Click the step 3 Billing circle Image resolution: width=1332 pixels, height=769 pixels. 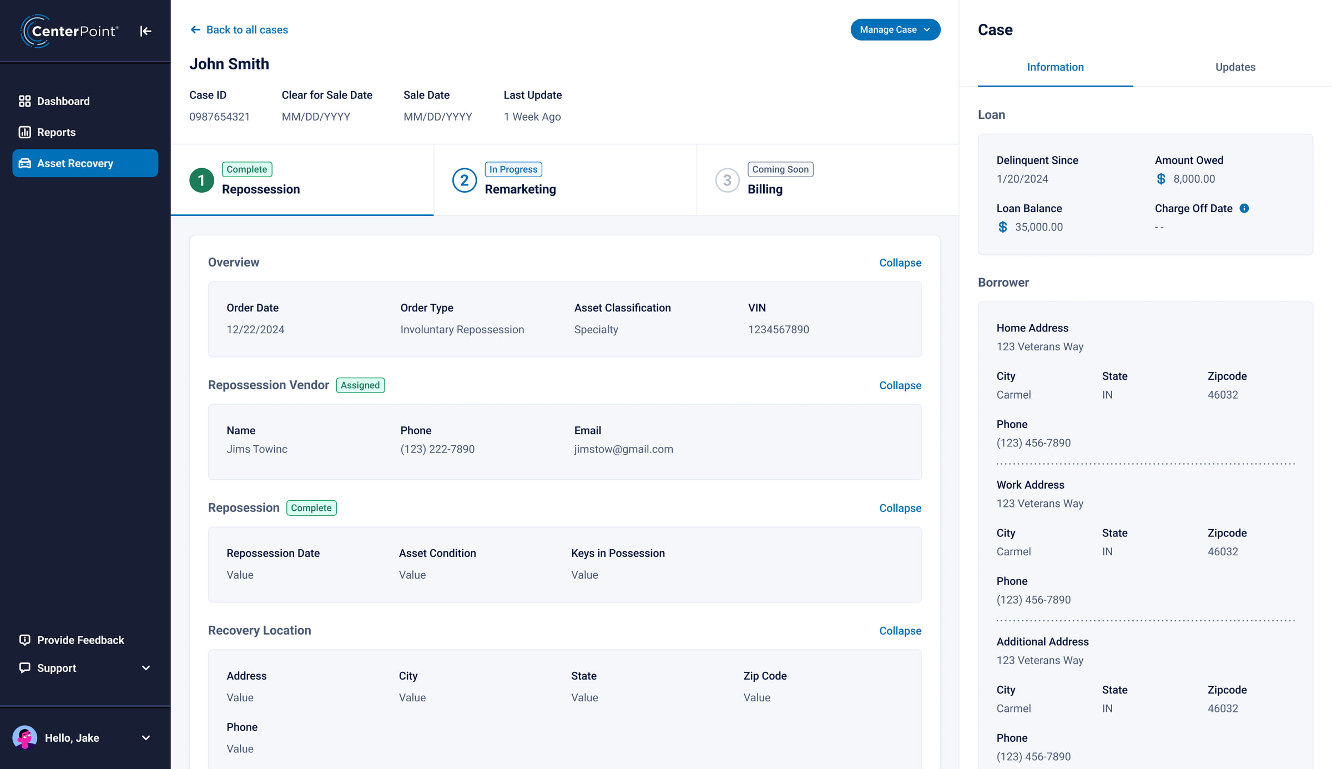point(727,180)
